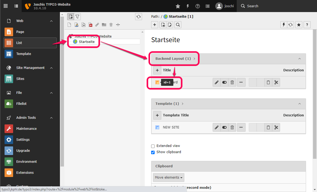
Task: Open the TYPO3 help menu
Action: click(x=197, y=6)
